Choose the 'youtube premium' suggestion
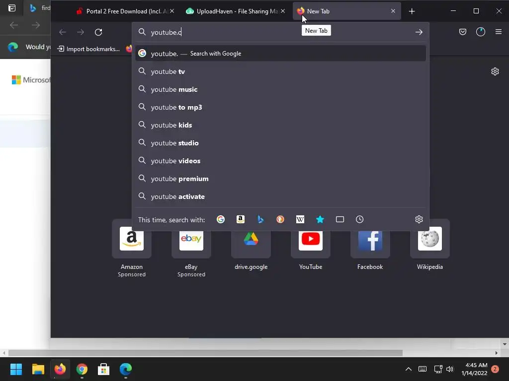The height and width of the screenshot is (381, 509). point(280,179)
